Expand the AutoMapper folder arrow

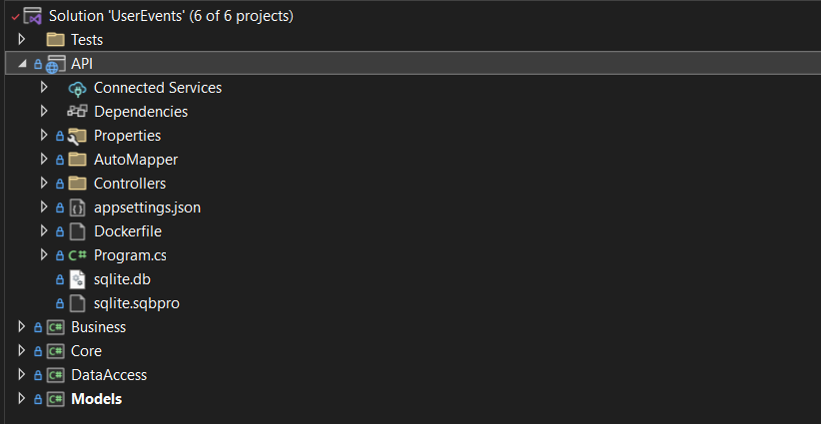[x=44, y=160]
